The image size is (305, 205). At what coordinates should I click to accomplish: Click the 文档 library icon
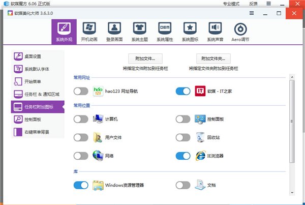tap(200, 185)
